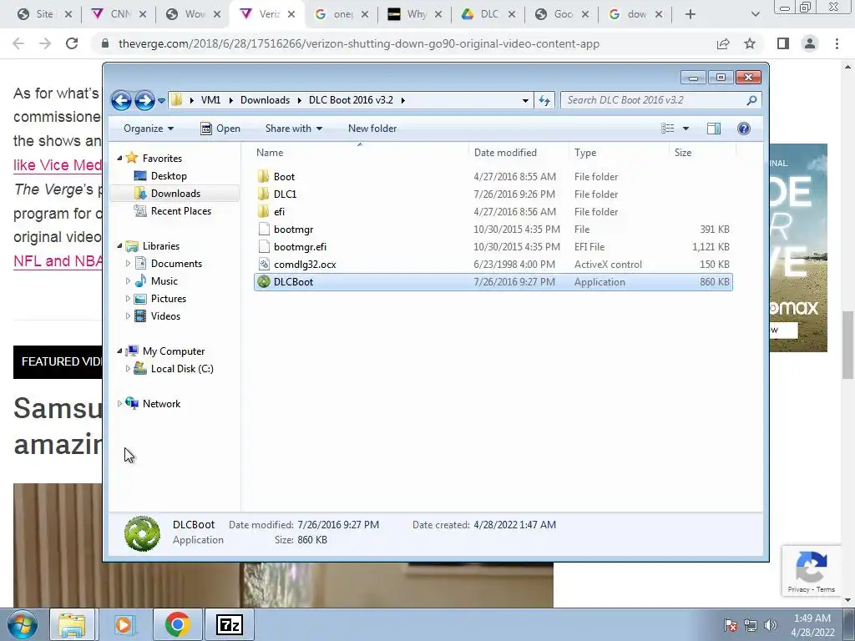The image size is (855, 641).
Task: Select the DLCBoot application icon
Action: [264, 282]
